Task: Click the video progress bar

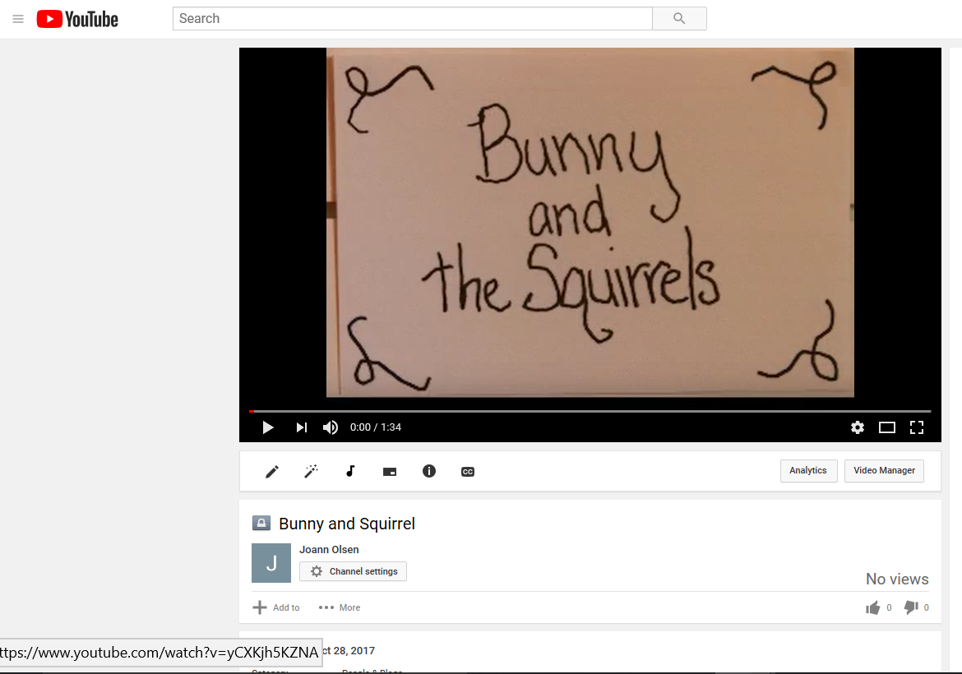Action: 590,410
